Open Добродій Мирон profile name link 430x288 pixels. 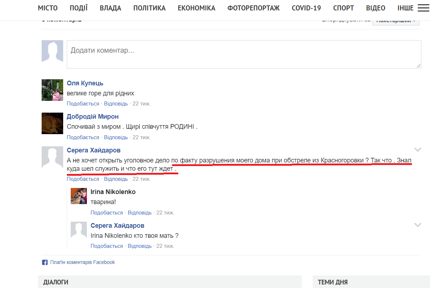tap(93, 117)
